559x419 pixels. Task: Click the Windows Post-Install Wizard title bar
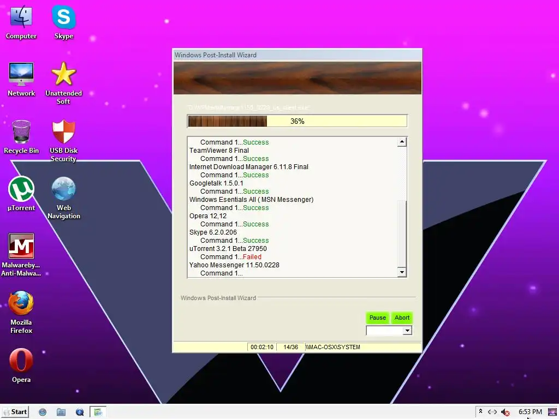click(x=297, y=55)
